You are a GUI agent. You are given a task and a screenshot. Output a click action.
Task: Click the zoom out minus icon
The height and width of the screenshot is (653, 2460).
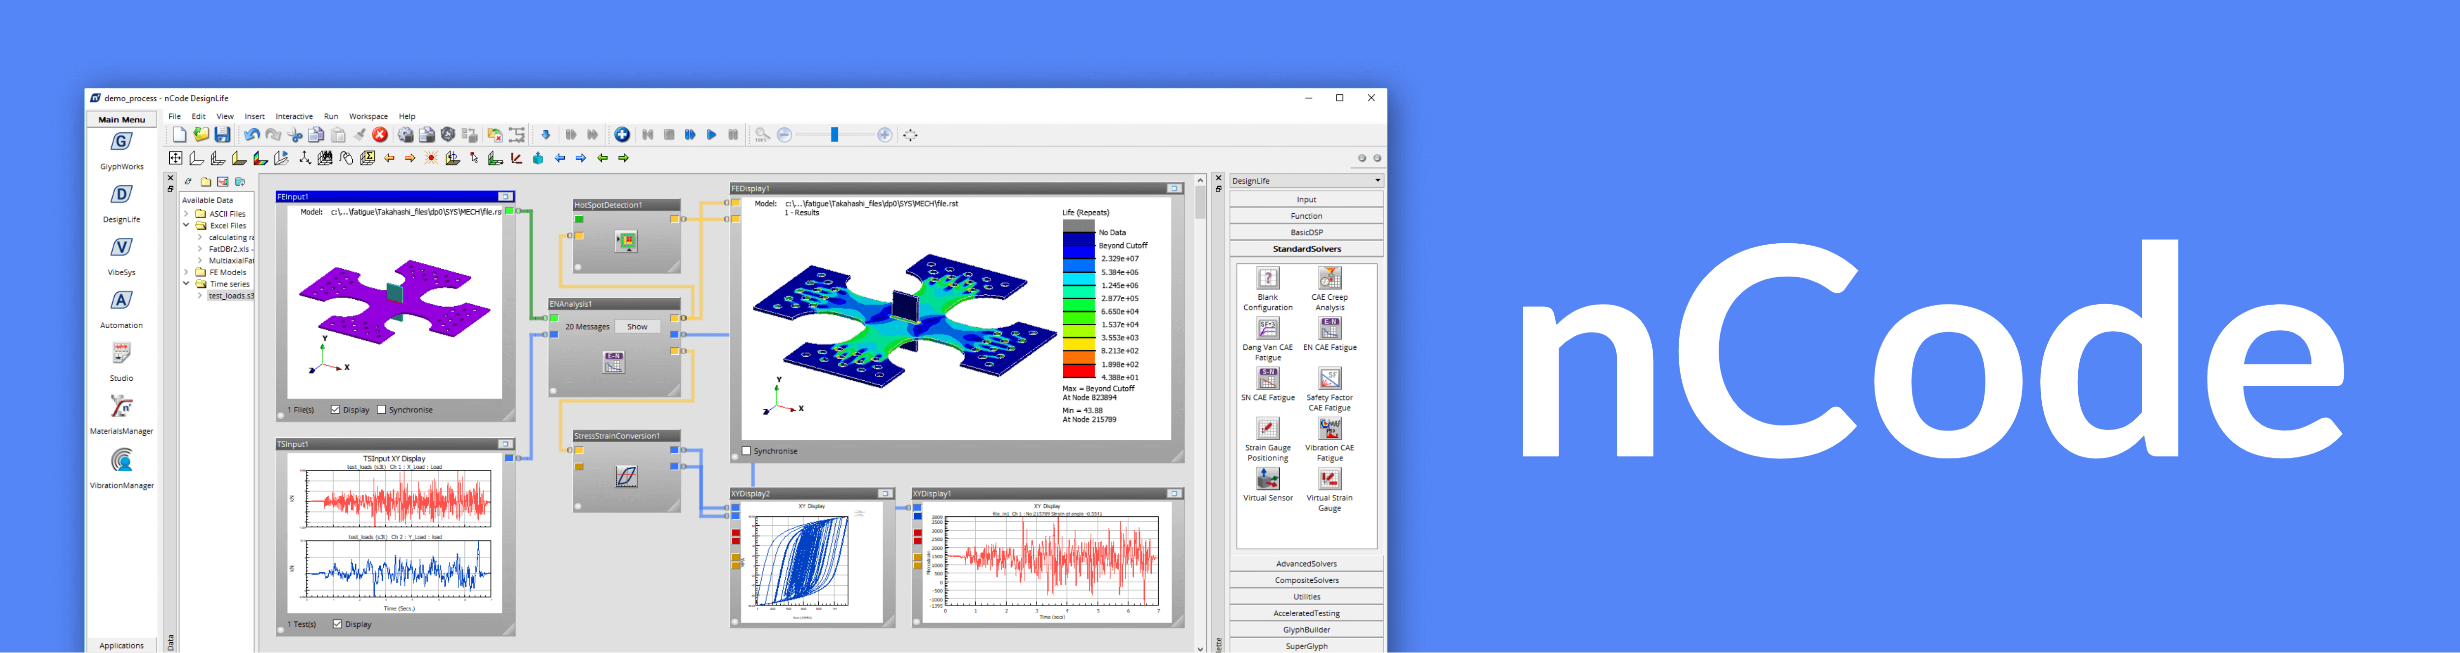point(784,135)
